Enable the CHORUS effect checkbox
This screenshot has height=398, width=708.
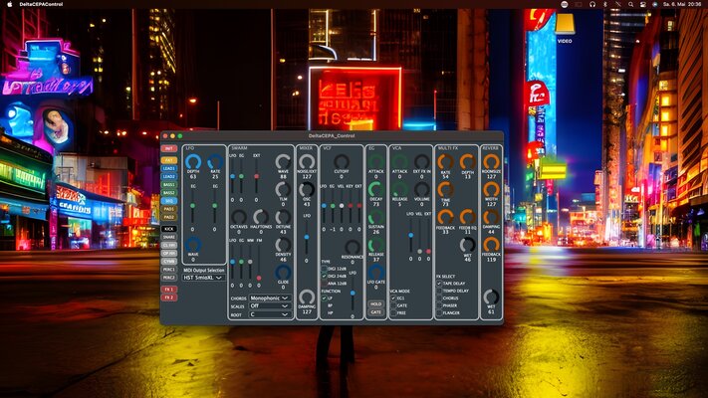[x=439, y=298]
